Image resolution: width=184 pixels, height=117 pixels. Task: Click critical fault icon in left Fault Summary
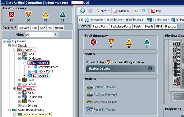tap(11, 14)
